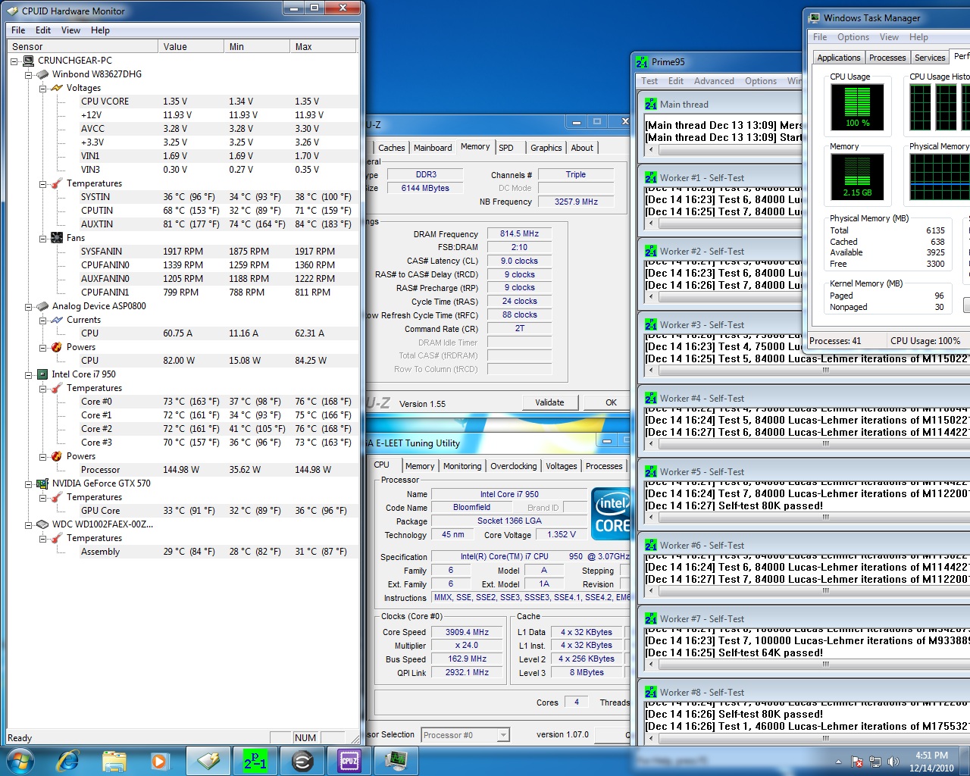The width and height of the screenshot is (970, 776).
Task: Click the Windows Start orb
Action: pos(20,760)
